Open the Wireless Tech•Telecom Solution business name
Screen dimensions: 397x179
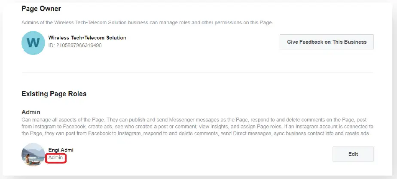(87, 38)
